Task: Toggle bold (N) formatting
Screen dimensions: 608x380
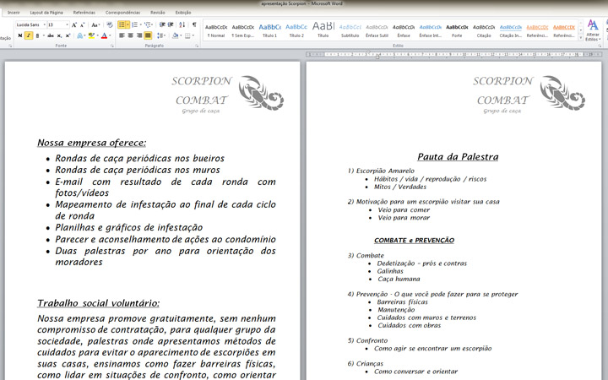Action: pyautogui.click(x=20, y=35)
